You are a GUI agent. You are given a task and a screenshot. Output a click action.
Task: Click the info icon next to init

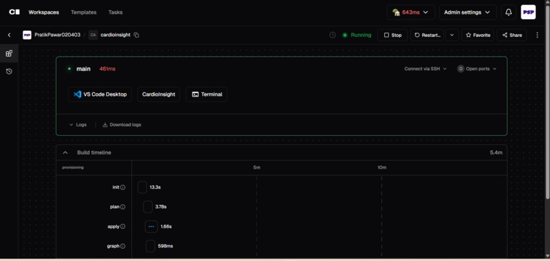coord(123,188)
